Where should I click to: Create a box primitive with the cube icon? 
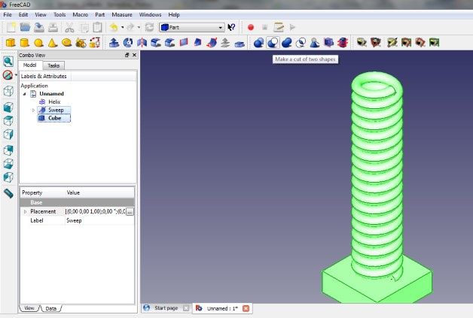tap(11, 43)
